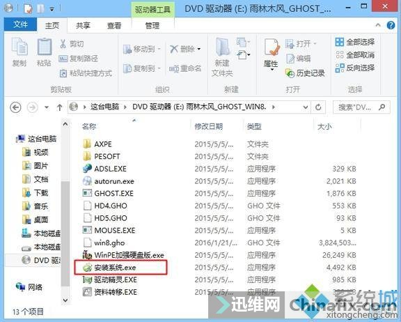Viewport: 401px width, 322px height.
Task: Click the Paste (粘贴) ribbon icon
Action: click(x=45, y=52)
